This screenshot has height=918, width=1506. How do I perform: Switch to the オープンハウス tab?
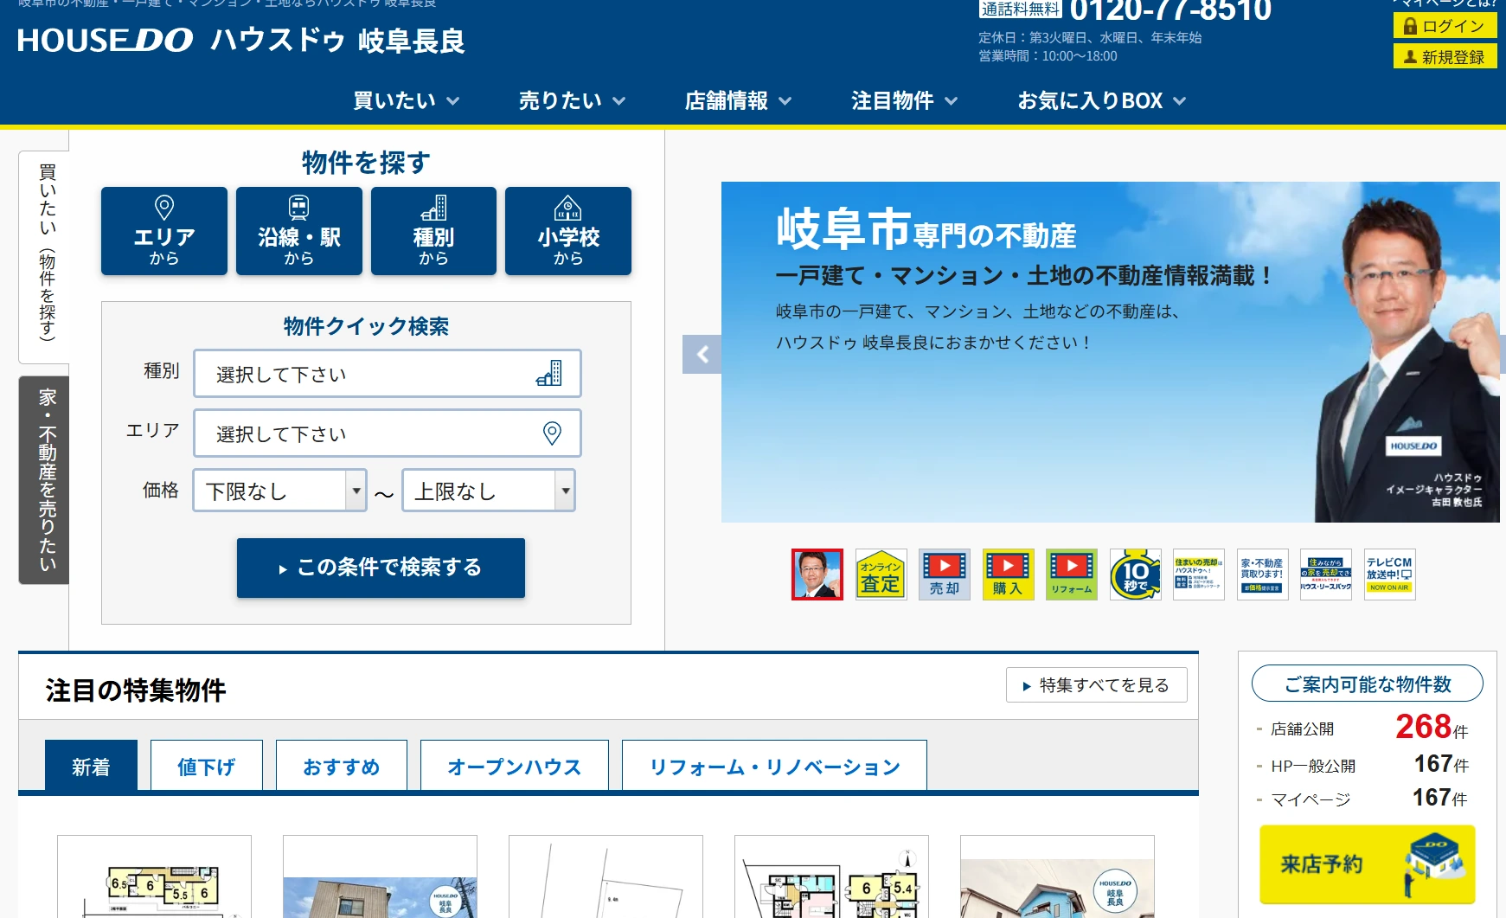515,766
